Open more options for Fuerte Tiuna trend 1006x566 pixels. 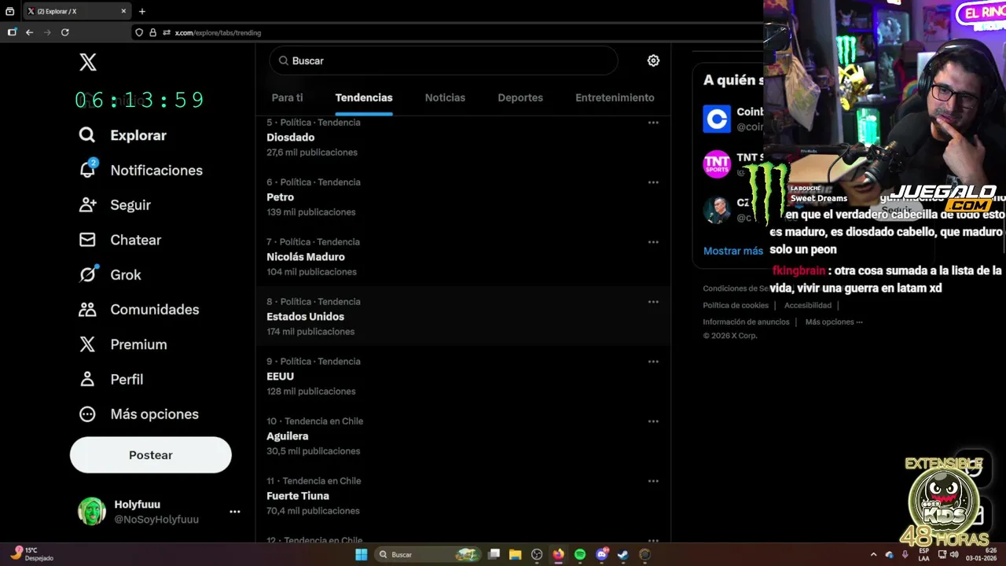point(653,481)
